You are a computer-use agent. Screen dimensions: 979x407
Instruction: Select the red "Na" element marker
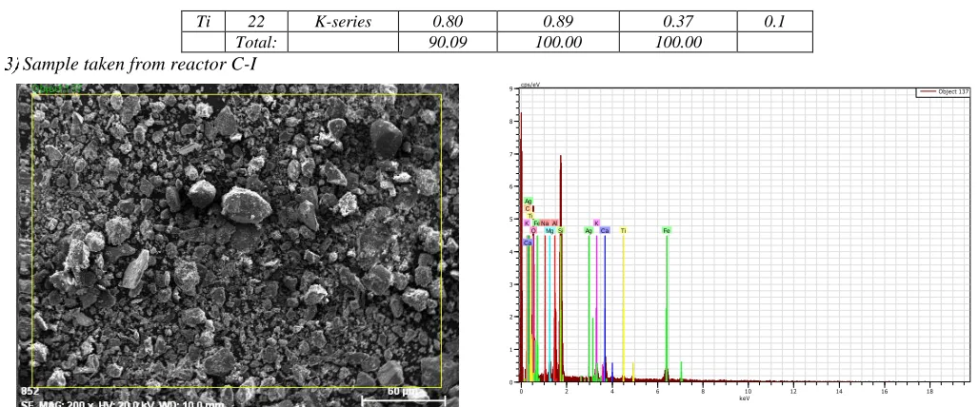[545, 223]
